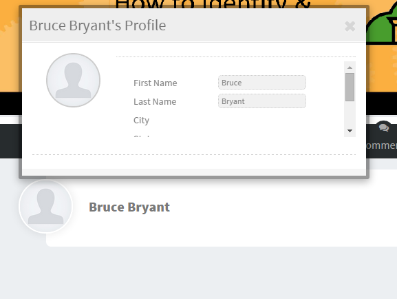Click the scrollbar track below the thumb
Viewport: 397px width, 299px height.
(350, 113)
